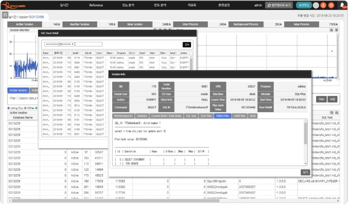The width and height of the screenshot is (348, 205).
Task: Click the Space Mon logo
Action: click(x=15, y=5)
